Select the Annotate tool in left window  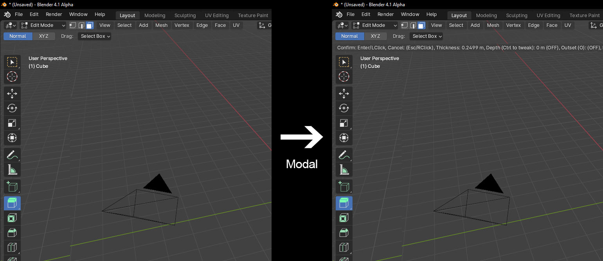pyautogui.click(x=12, y=154)
